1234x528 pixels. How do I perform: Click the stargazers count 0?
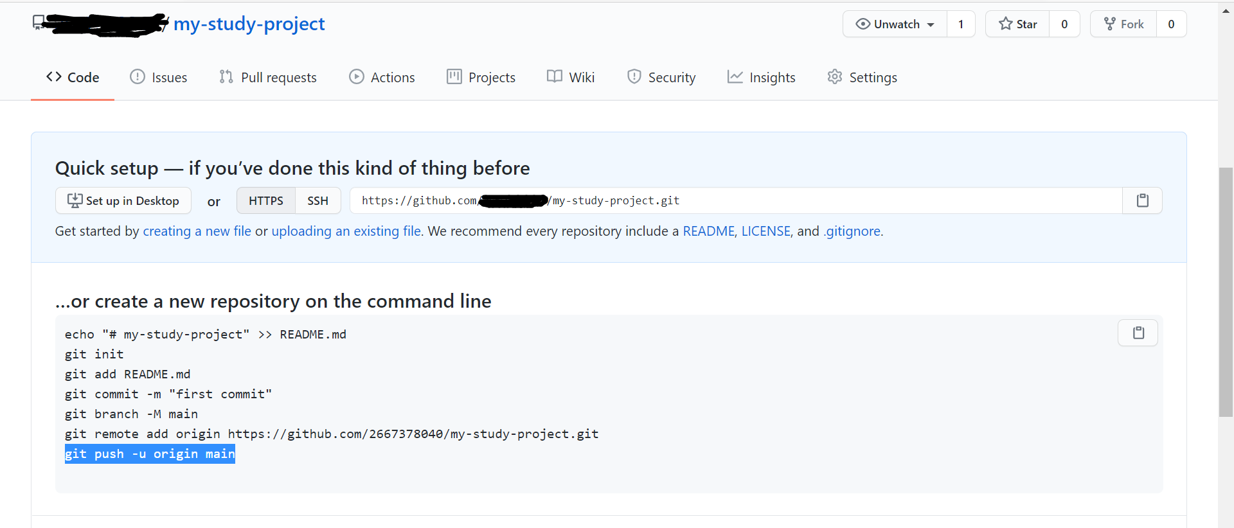(x=1064, y=24)
